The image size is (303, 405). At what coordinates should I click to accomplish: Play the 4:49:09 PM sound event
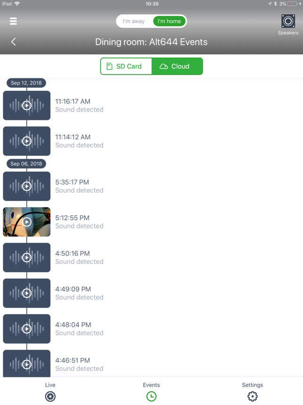[26, 293]
